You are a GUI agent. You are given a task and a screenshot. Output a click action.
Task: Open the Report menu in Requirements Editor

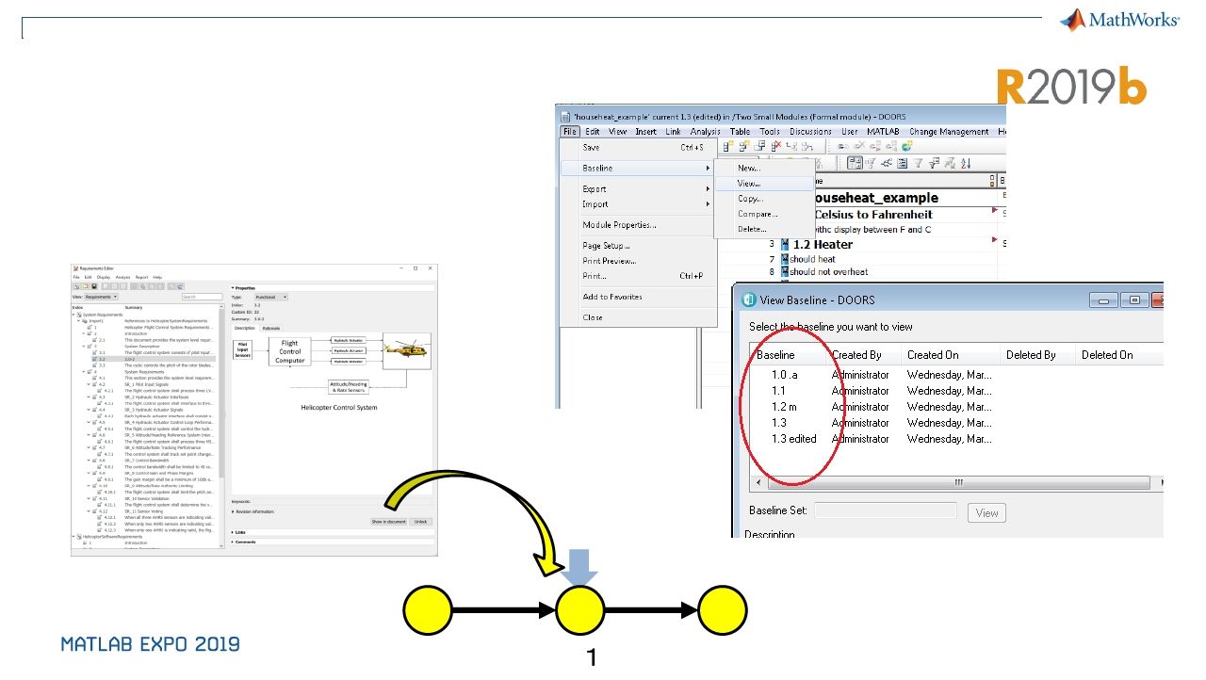click(x=141, y=277)
